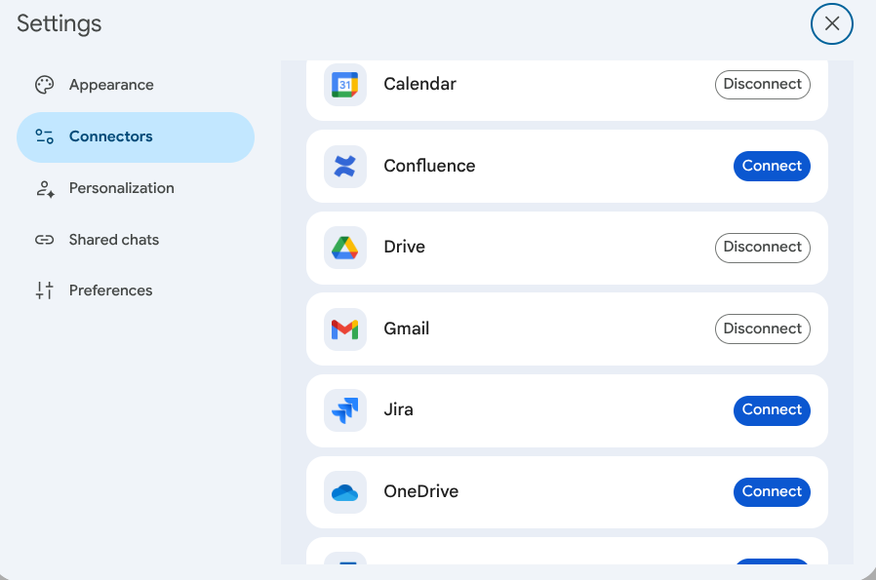Image resolution: width=876 pixels, height=580 pixels.
Task: Click the Gmail envelope icon
Action: (344, 329)
